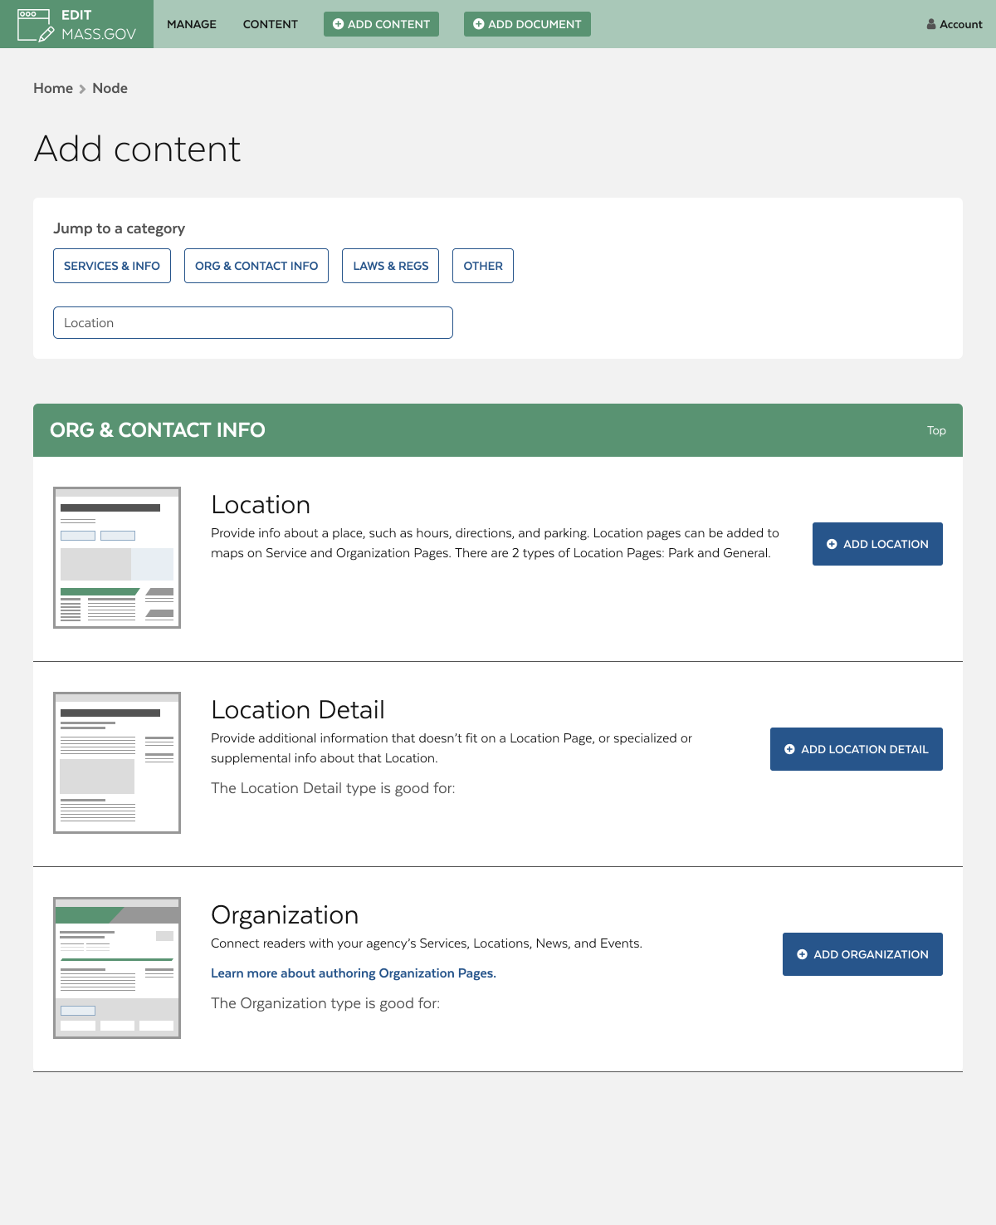Click the Location page preview thumbnail

coord(116,556)
